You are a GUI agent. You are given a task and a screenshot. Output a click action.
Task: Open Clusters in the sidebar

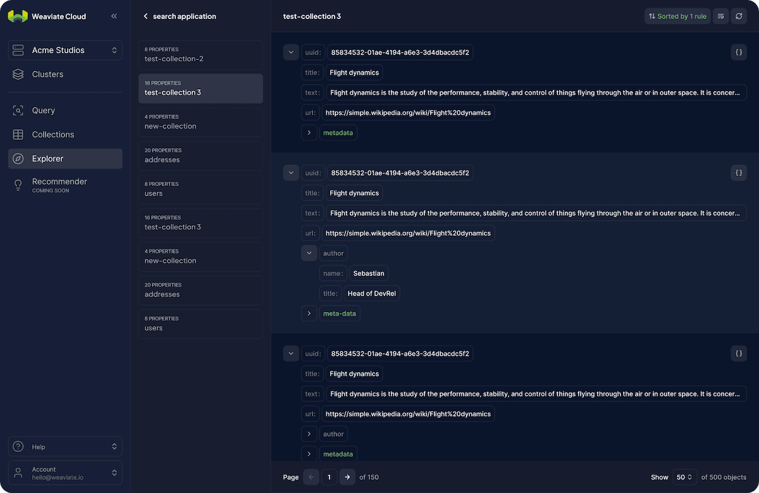(47, 75)
